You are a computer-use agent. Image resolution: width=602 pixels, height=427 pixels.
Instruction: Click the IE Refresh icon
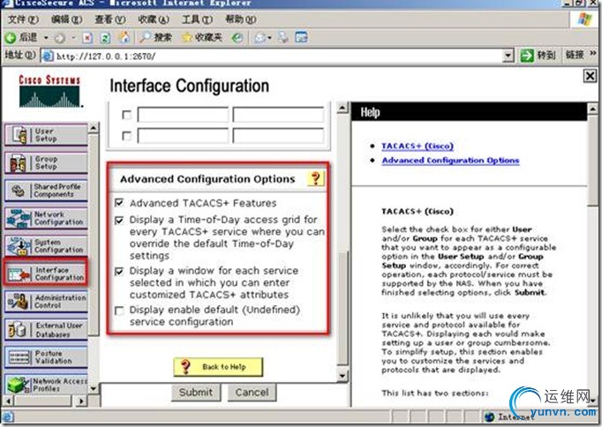[x=105, y=38]
